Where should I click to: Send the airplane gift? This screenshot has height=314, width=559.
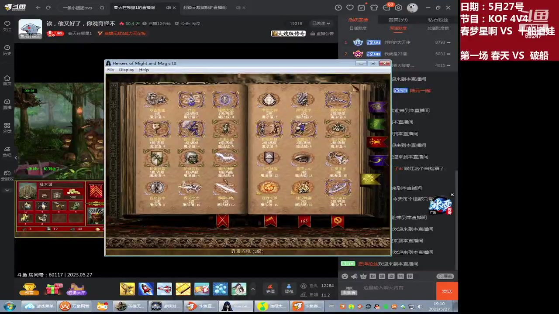coord(165,289)
